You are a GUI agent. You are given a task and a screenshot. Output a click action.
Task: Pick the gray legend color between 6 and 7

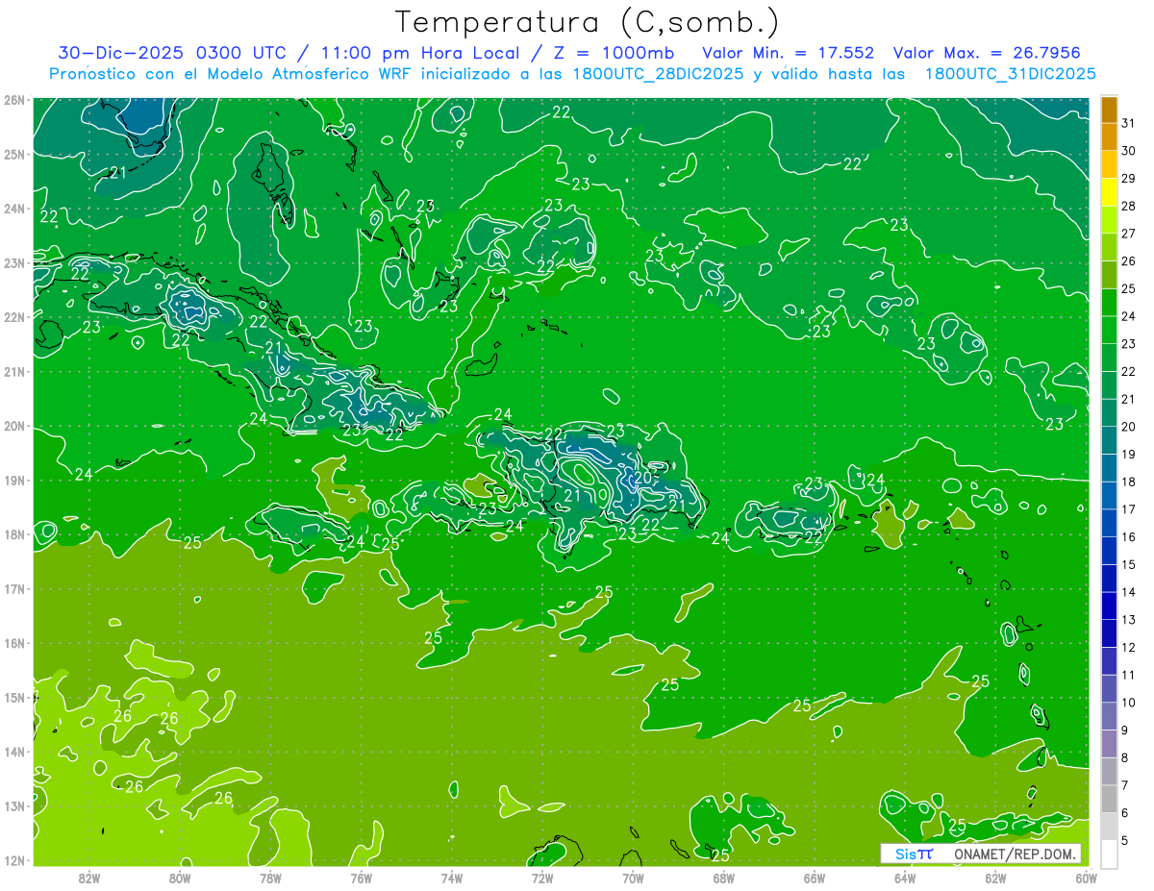point(1109,799)
